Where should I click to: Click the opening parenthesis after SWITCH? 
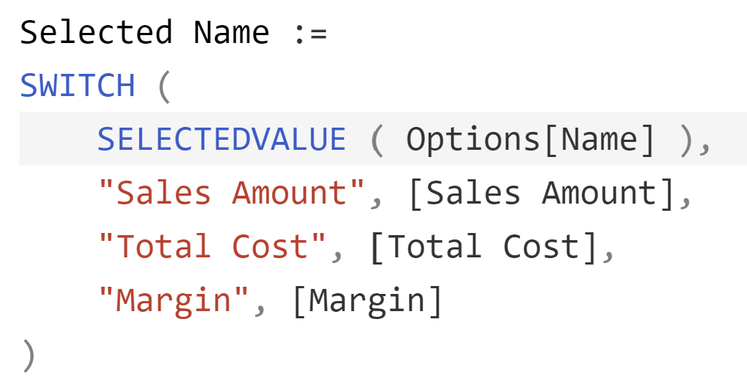pos(163,87)
